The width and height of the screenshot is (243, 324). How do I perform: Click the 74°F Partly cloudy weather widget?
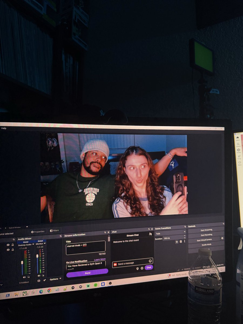[177, 275]
